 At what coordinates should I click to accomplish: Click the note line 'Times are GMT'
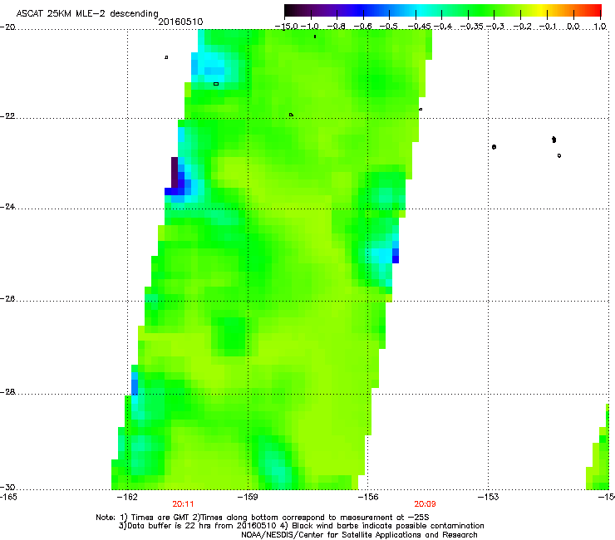(x=263, y=518)
